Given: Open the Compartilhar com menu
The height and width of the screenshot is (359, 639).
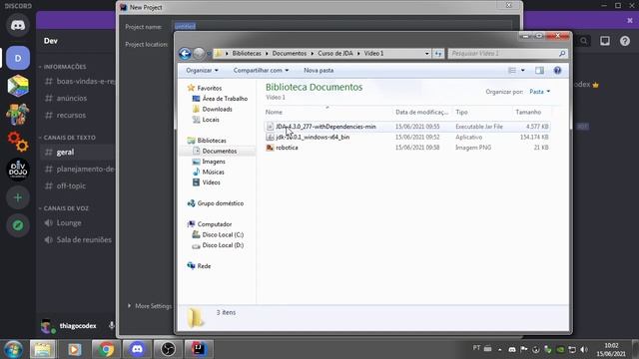Looking at the screenshot, I should 261,71.
